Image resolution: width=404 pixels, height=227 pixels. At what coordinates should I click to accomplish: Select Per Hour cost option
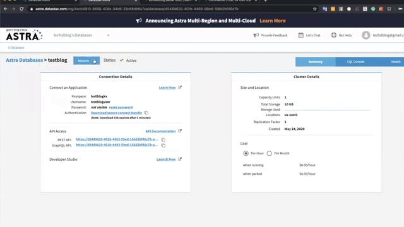(246, 153)
